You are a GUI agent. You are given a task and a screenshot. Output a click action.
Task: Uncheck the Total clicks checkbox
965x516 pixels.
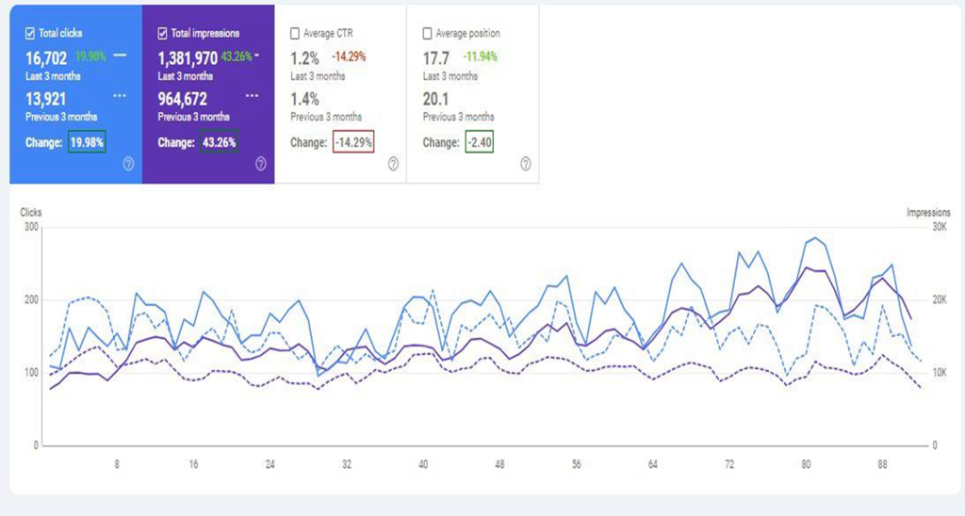[x=30, y=33]
